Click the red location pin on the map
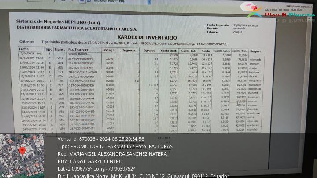 [22, 151]
